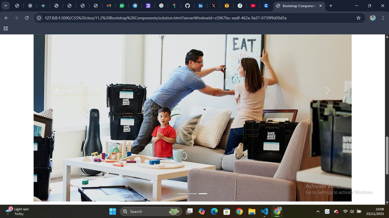Open Wi-Fi network settings
The width and height of the screenshot is (389, 218).
[345, 211]
